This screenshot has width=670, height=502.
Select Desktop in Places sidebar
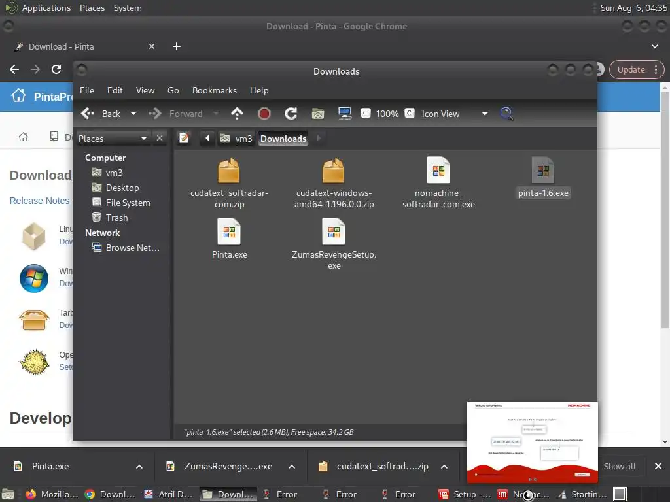[x=115, y=188]
